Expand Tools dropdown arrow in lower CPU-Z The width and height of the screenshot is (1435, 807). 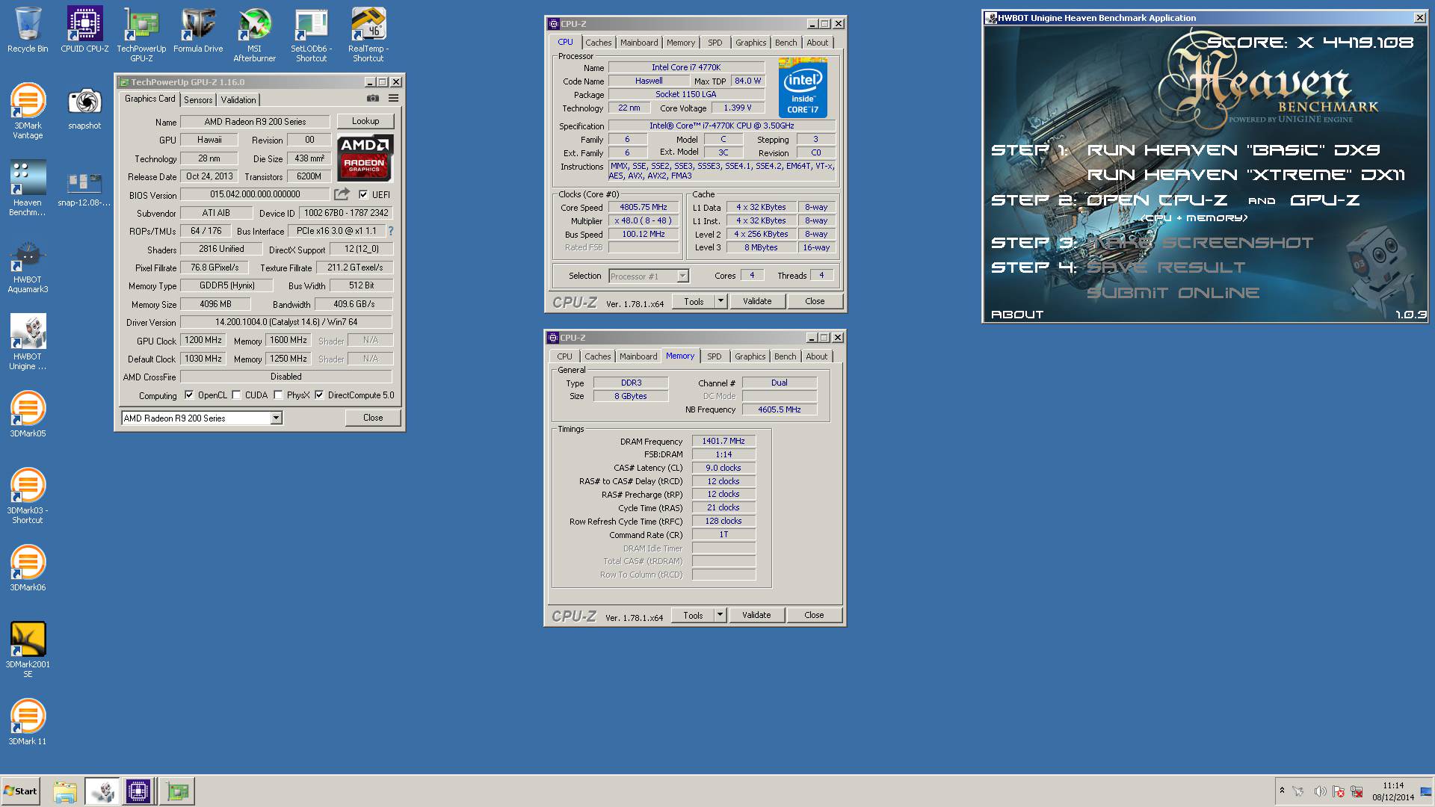pos(720,615)
